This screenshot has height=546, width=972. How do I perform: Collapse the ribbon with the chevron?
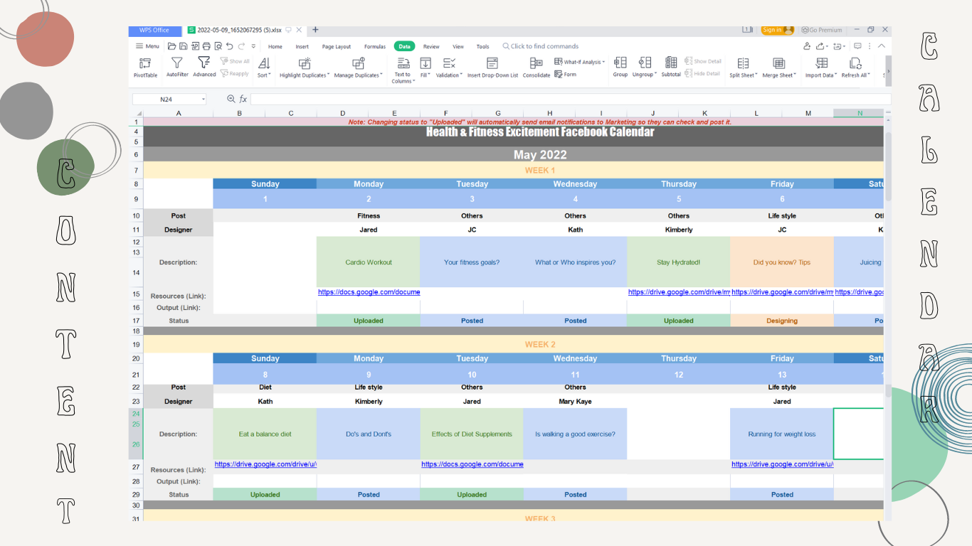pyautogui.click(x=881, y=46)
